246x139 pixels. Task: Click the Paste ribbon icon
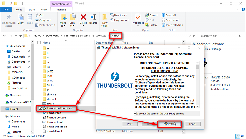(x=30, y=17)
